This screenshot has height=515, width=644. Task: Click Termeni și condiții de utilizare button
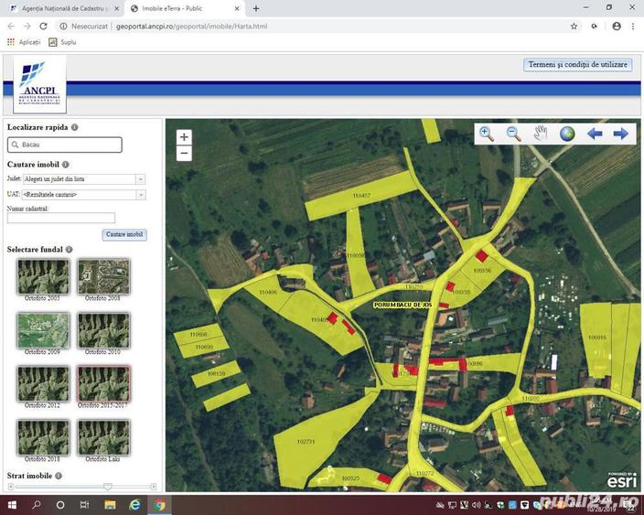tap(577, 64)
